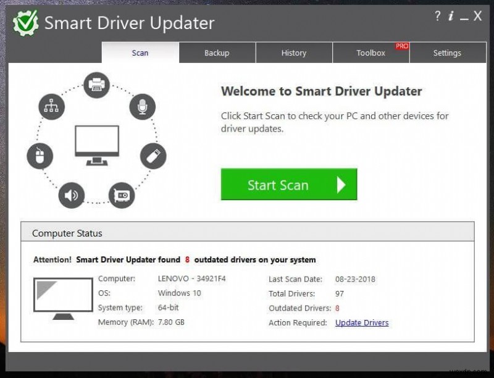The width and height of the screenshot is (494, 378).
Task: Click the graphics card device icon
Action: pyautogui.click(x=122, y=195)
